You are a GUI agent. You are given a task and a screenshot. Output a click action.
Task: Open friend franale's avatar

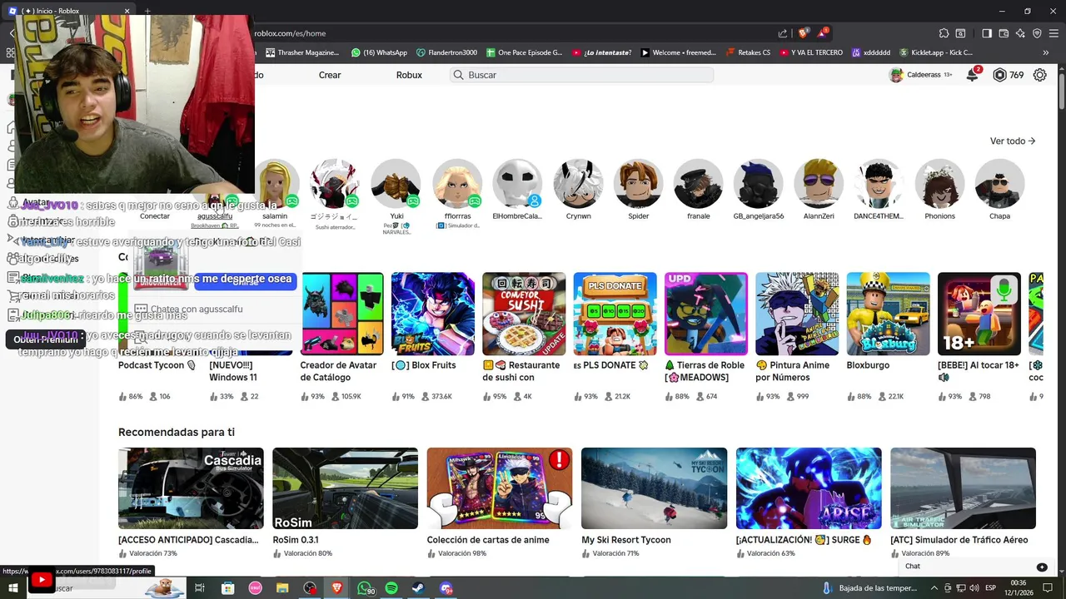point(699,184)
